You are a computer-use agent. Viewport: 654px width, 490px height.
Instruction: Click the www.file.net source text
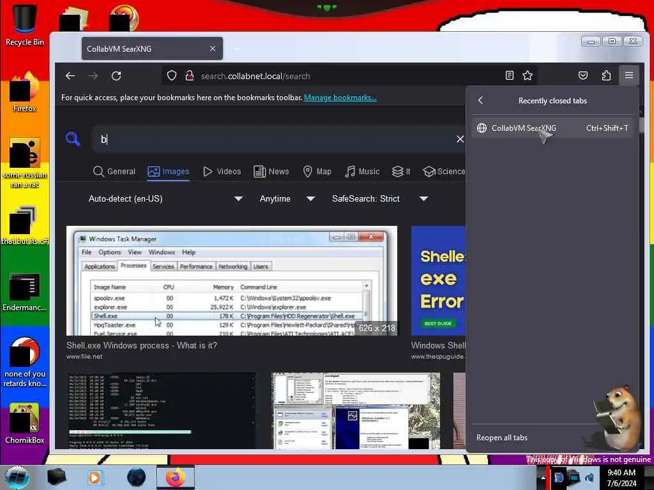pos(84,357)
